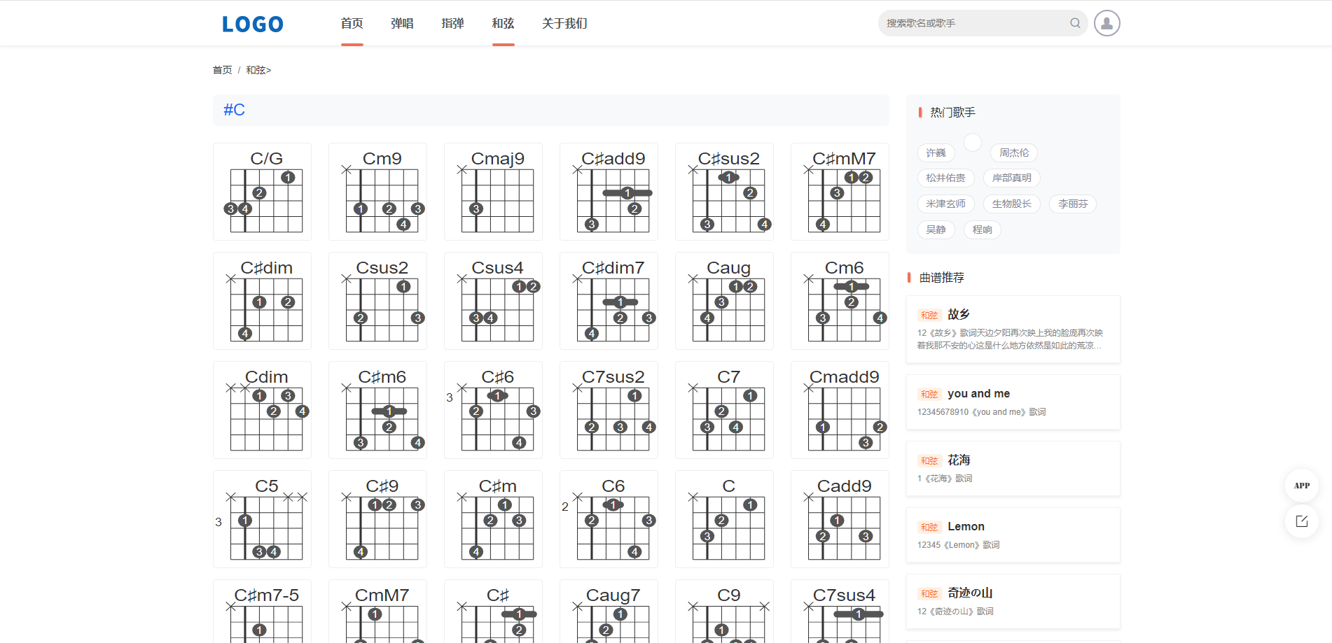Image resolution: width=1332 pixels, height=643 pixels.
Task: Select 指弹 in navigation bar
Action: click(x=452, y=24)
